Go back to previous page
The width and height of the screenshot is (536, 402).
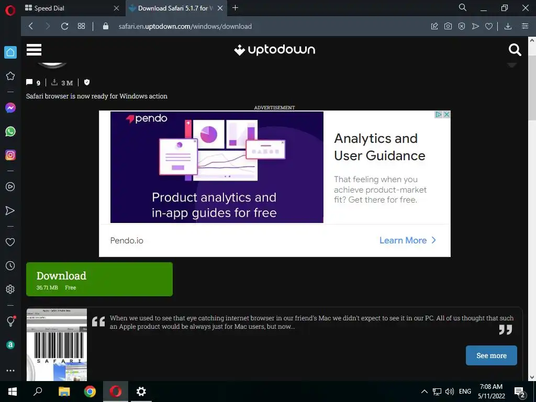coord(31,26)
